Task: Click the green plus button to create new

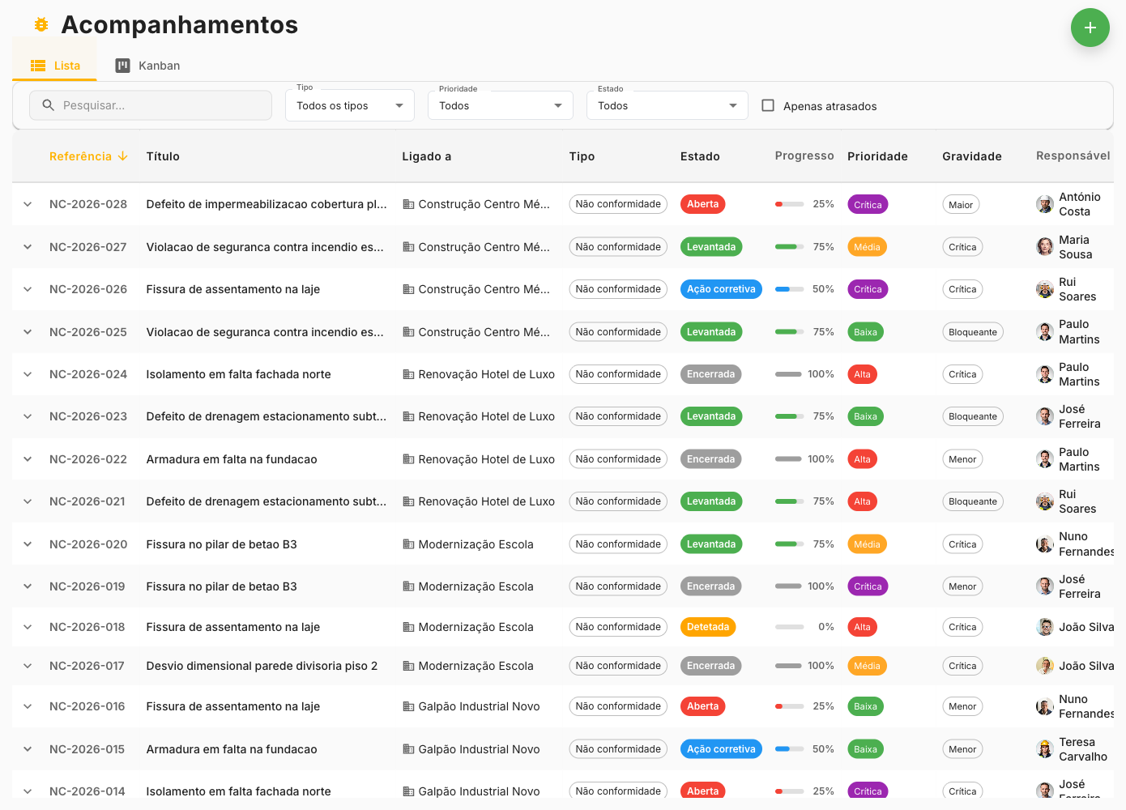Action: pyautogui.click(x=1090, y=27)
